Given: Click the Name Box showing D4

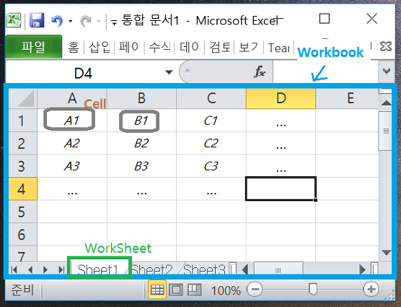Looking at the screenshot, I should (x=84, y=73).
